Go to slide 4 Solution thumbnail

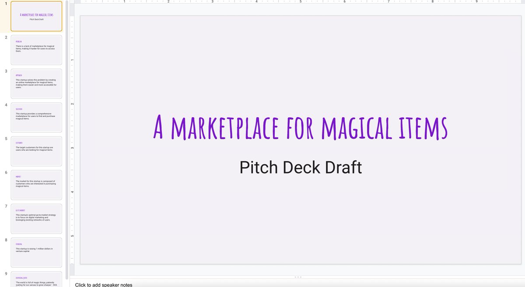pyautogui.click(x=36, y=117)
